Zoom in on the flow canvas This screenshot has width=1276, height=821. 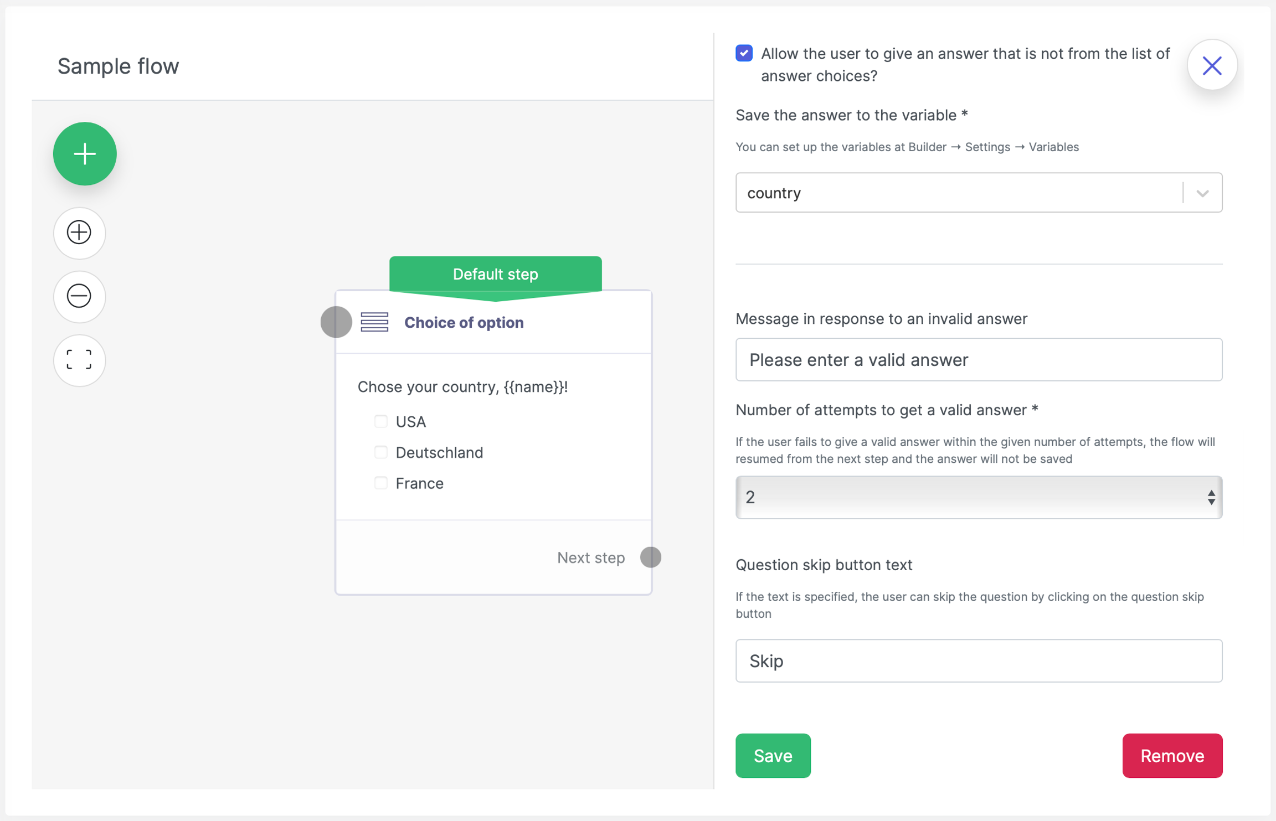[79, 233]
